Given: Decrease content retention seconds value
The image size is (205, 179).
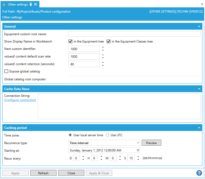Looking at the screenshot, I should tap(103, 66).
